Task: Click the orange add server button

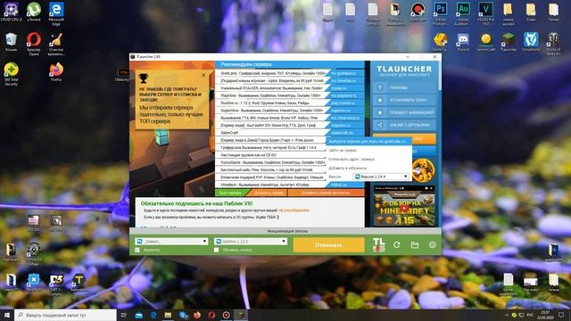Action: (269, 193)
